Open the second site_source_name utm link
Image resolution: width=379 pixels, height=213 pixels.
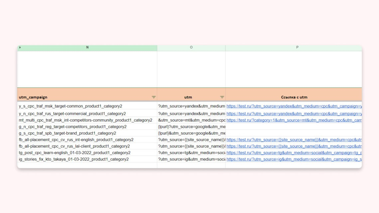point(294,146)
